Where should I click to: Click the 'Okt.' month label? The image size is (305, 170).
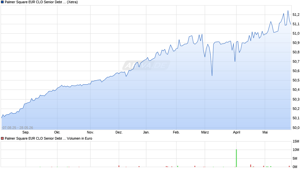click(57, 133)
